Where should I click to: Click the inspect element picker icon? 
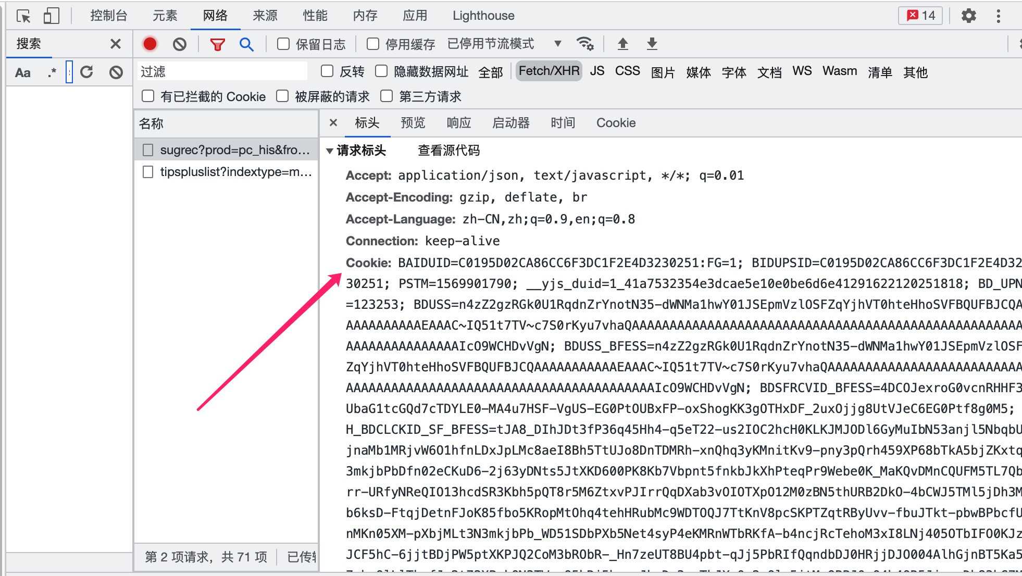[x=23, y=16]
